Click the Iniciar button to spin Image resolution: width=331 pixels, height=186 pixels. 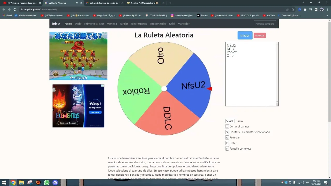click(x=245, y=35)
